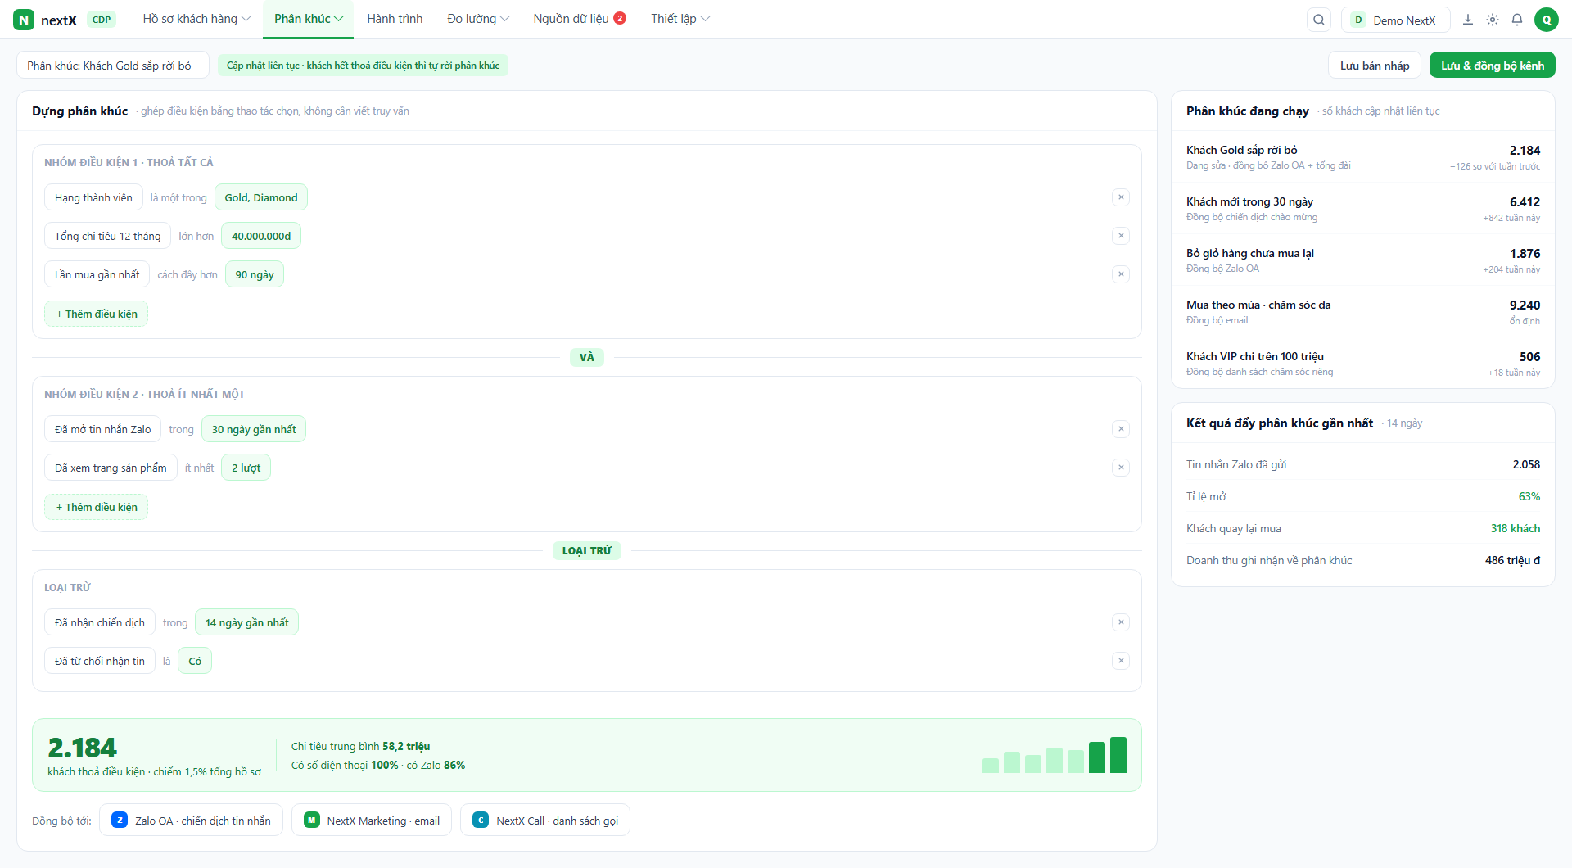Add a condition to group 1
The height and width of the screenshot is (868, 1572).
(97, 314)
